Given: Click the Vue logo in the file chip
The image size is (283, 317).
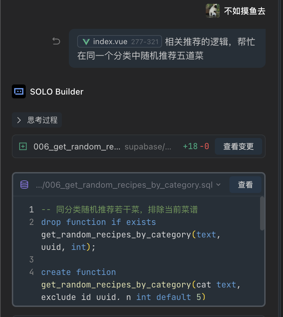Looking at the screenshot, I should (x=86, y=42).
